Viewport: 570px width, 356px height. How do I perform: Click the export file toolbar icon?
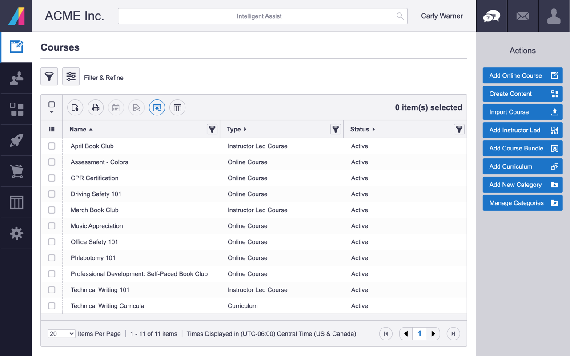(x=75, y=107)
